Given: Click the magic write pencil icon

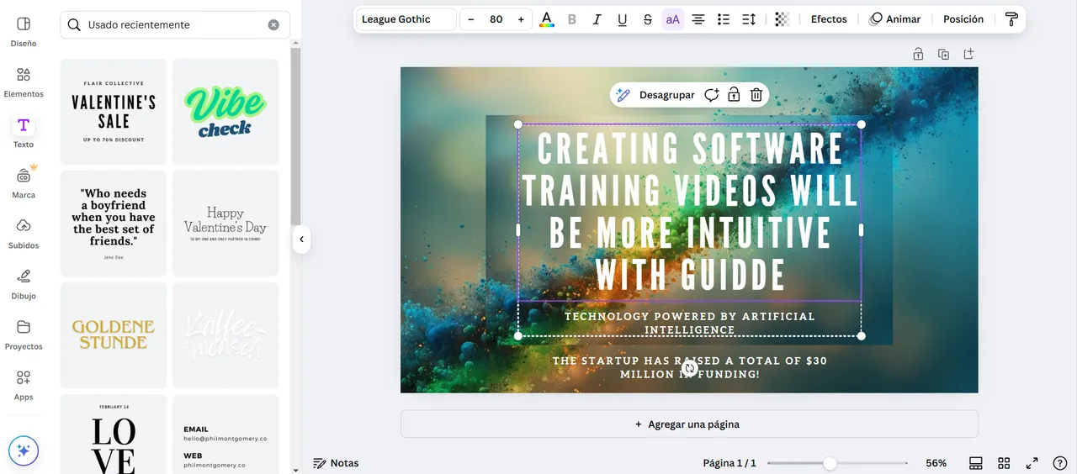Looking at the screenshot, I should [623, 95].
